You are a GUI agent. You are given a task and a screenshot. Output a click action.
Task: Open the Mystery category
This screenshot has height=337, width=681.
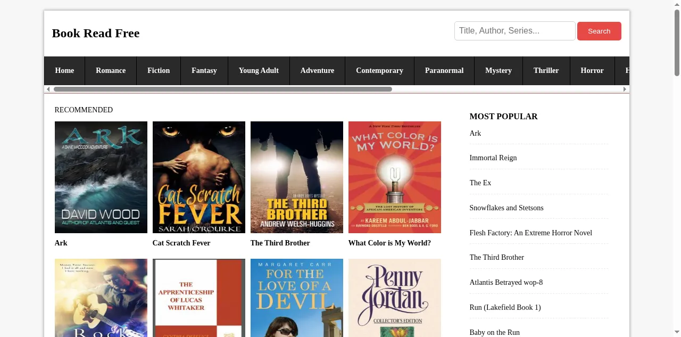[499, 71]
